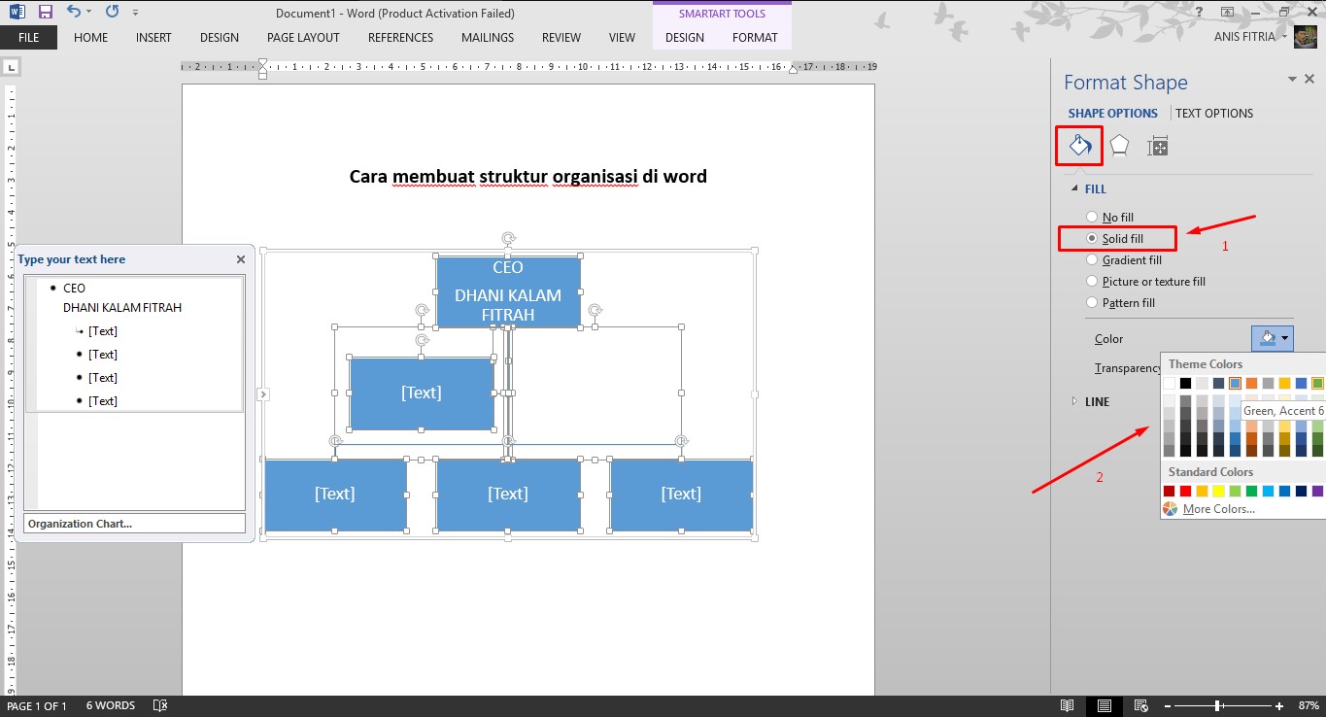The width and height of the screenshot is (1326, 717).
Task: Choose the Pattern fill radio button
Action: click(1092, 303)
